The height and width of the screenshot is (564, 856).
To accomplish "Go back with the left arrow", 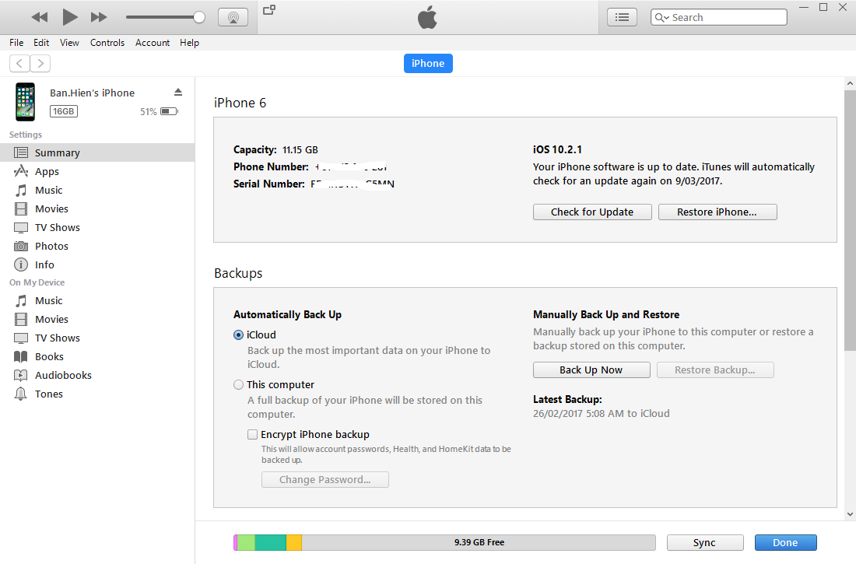I will 19,63.
